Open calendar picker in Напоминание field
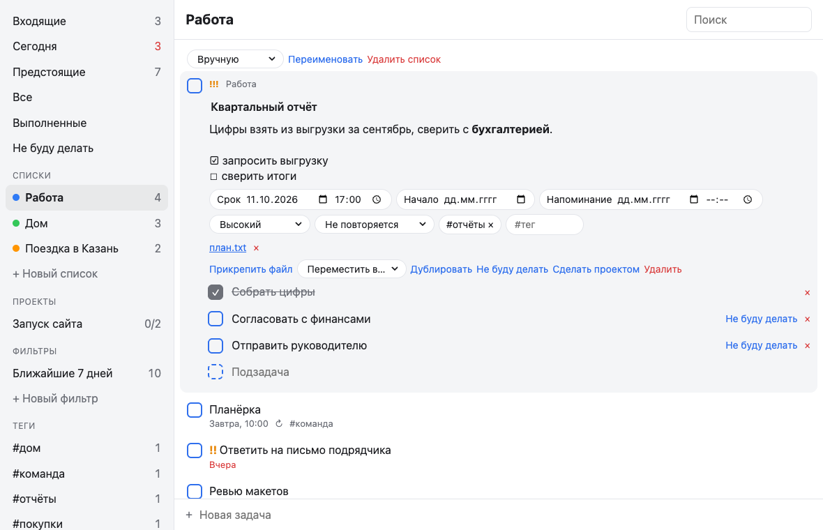This screenshot has height=530, width=823. pyautogui.click(x=694, y=199)
